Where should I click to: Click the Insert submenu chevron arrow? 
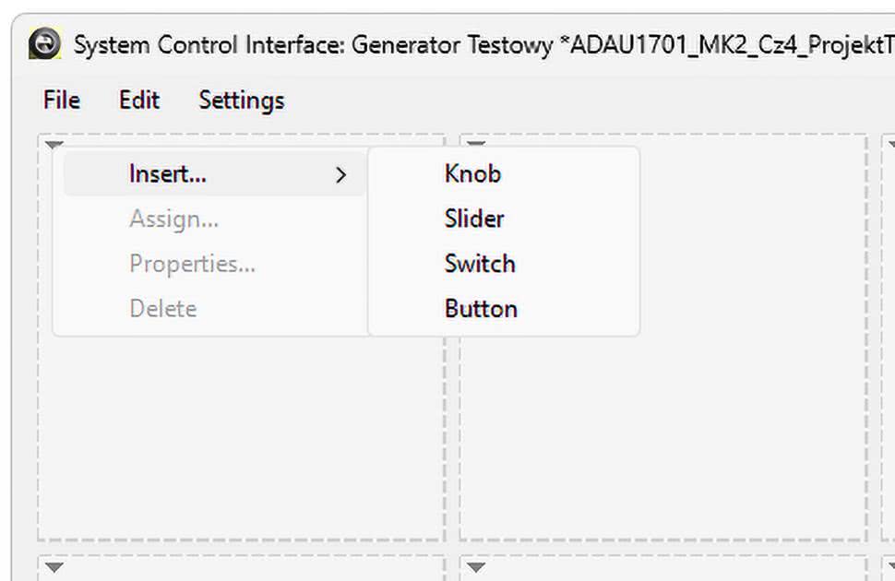[x=340, y=174]
